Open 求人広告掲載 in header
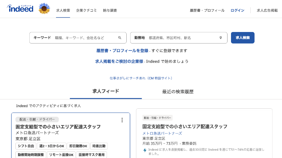282x158 pixels. click(267, 10)
